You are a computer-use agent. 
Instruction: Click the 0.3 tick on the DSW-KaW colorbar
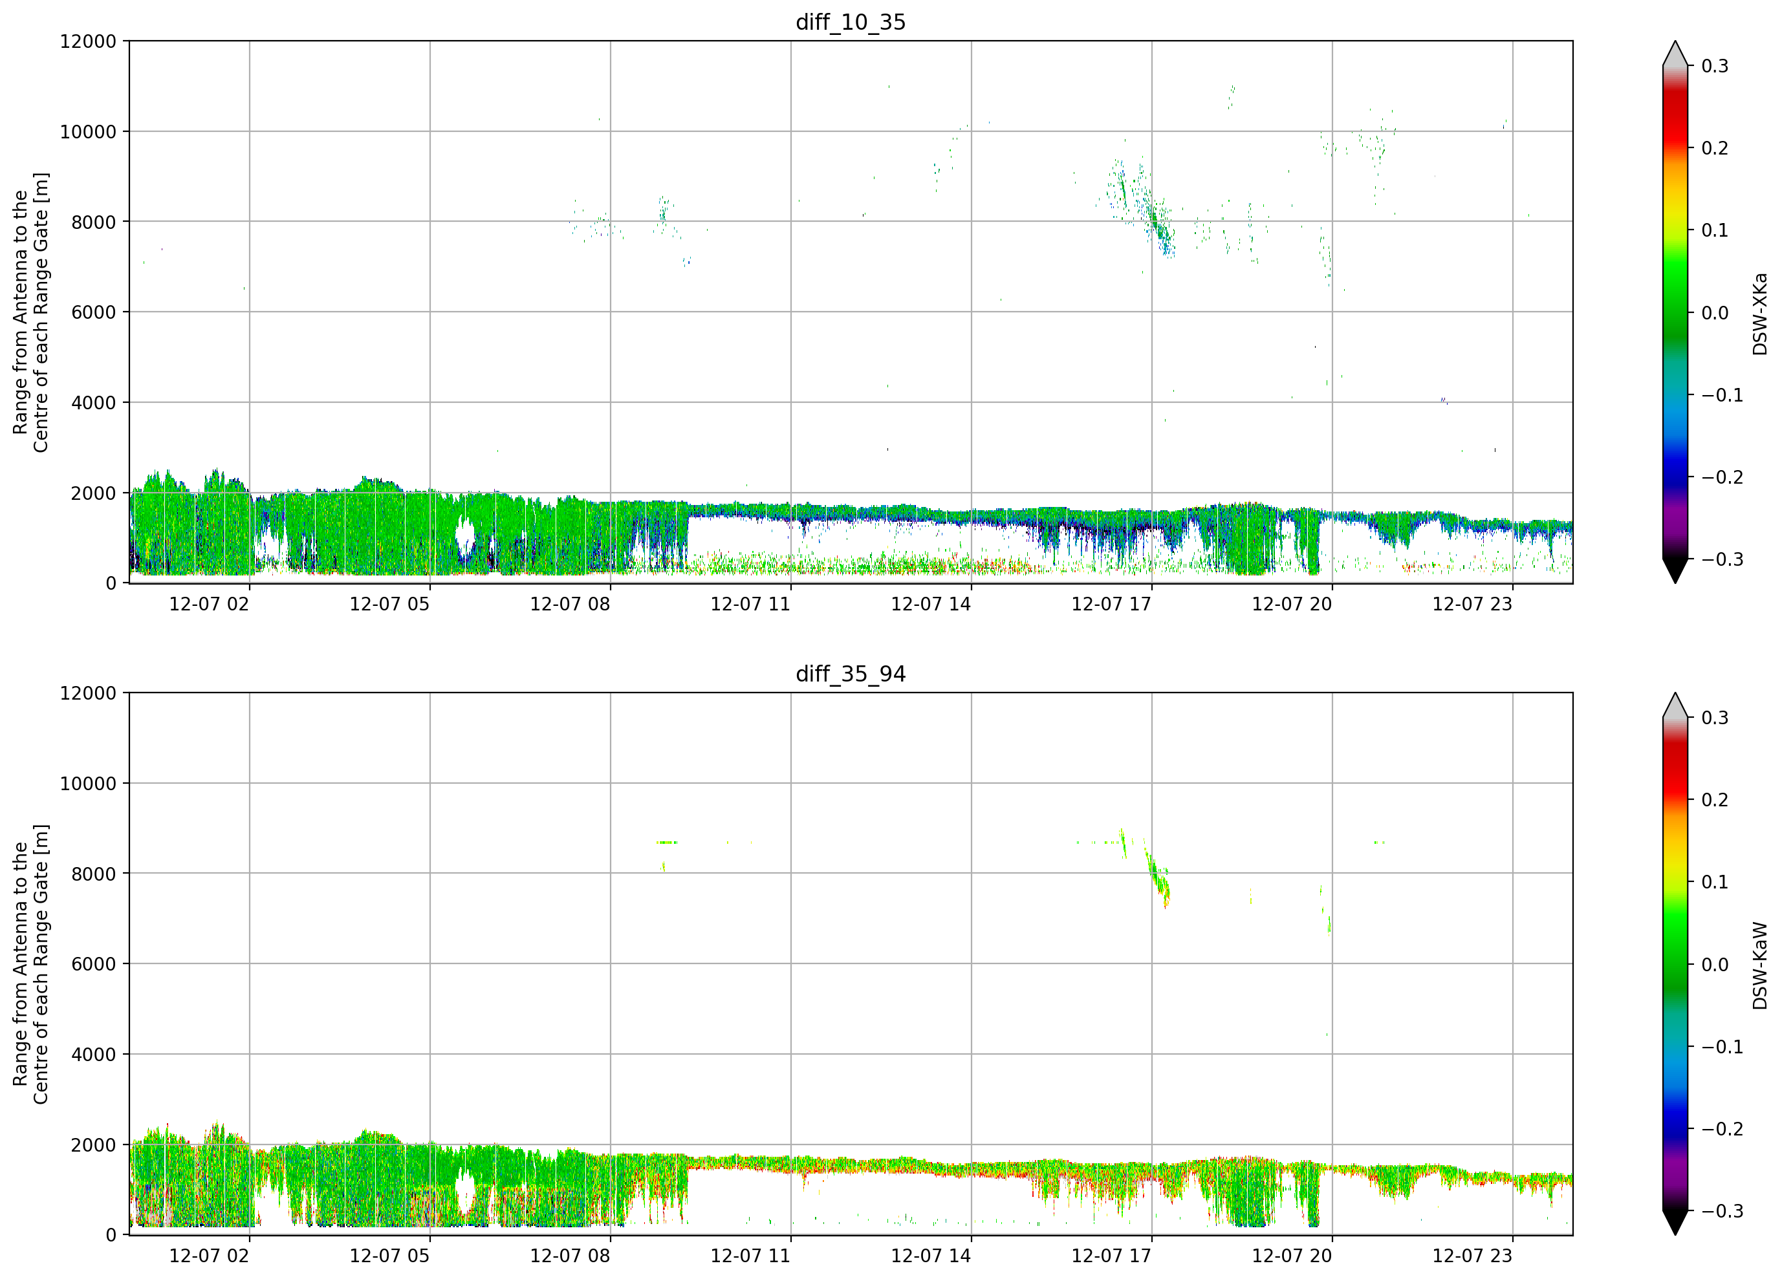point(1715,718)
